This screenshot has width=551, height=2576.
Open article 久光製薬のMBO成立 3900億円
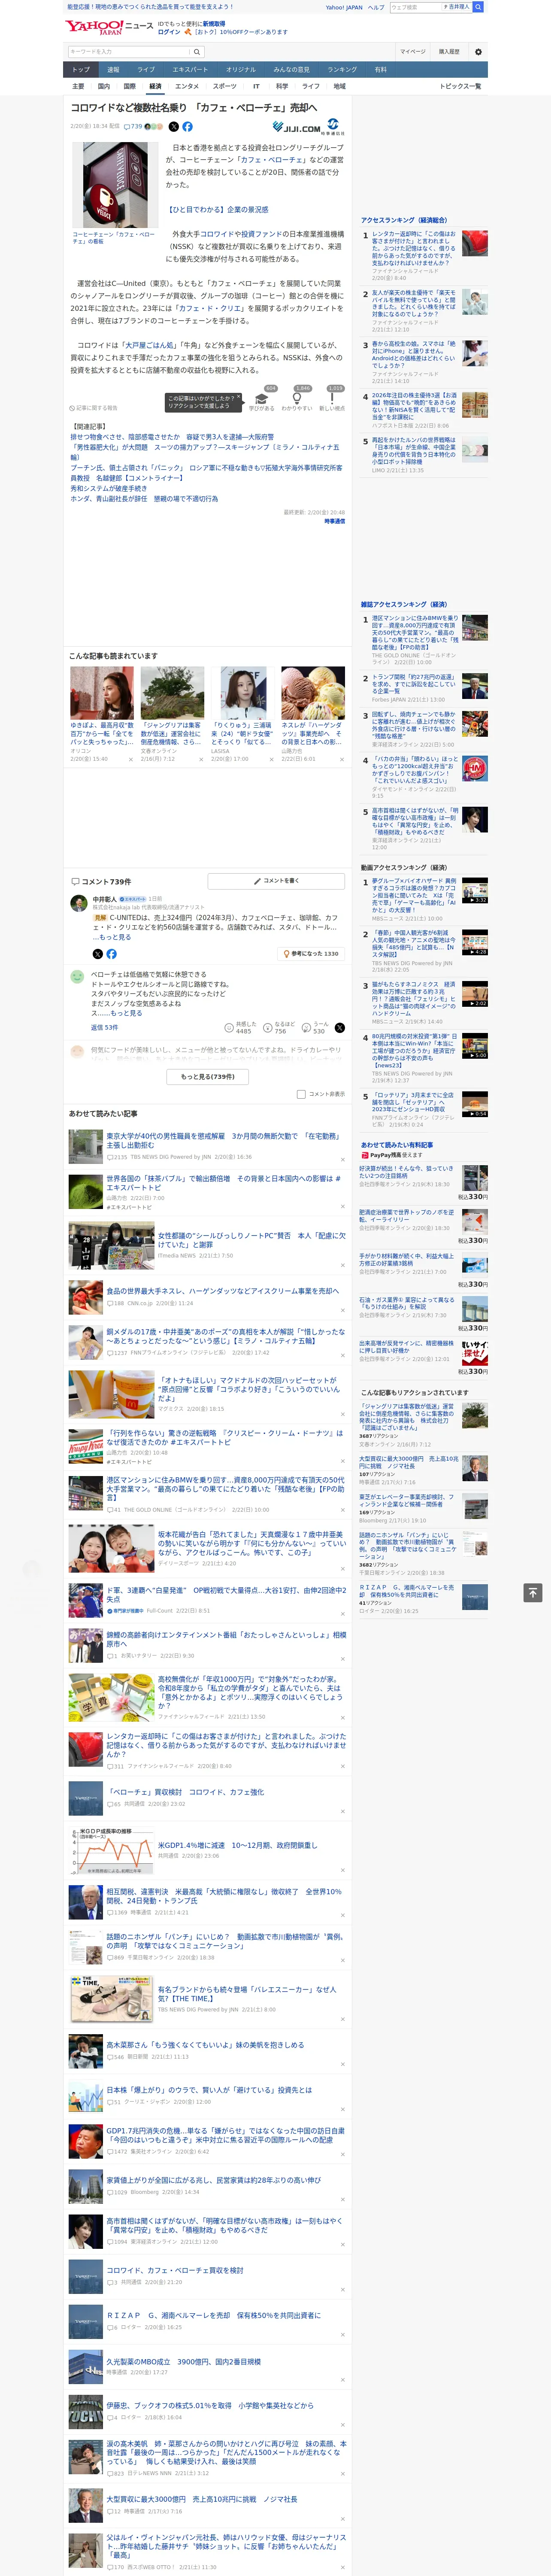pos(184,2362)
